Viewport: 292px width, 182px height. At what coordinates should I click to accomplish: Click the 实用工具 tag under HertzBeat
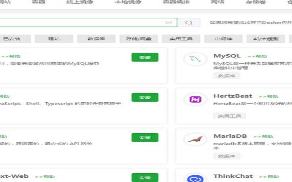(x=230, y=116)
